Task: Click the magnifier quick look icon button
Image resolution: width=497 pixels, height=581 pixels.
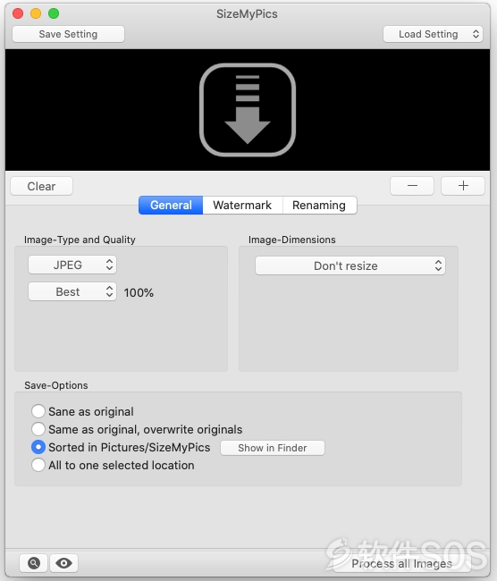Action: coord(33,563)
